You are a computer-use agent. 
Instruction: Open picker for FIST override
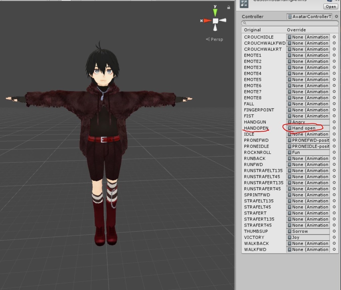point(334,116)
